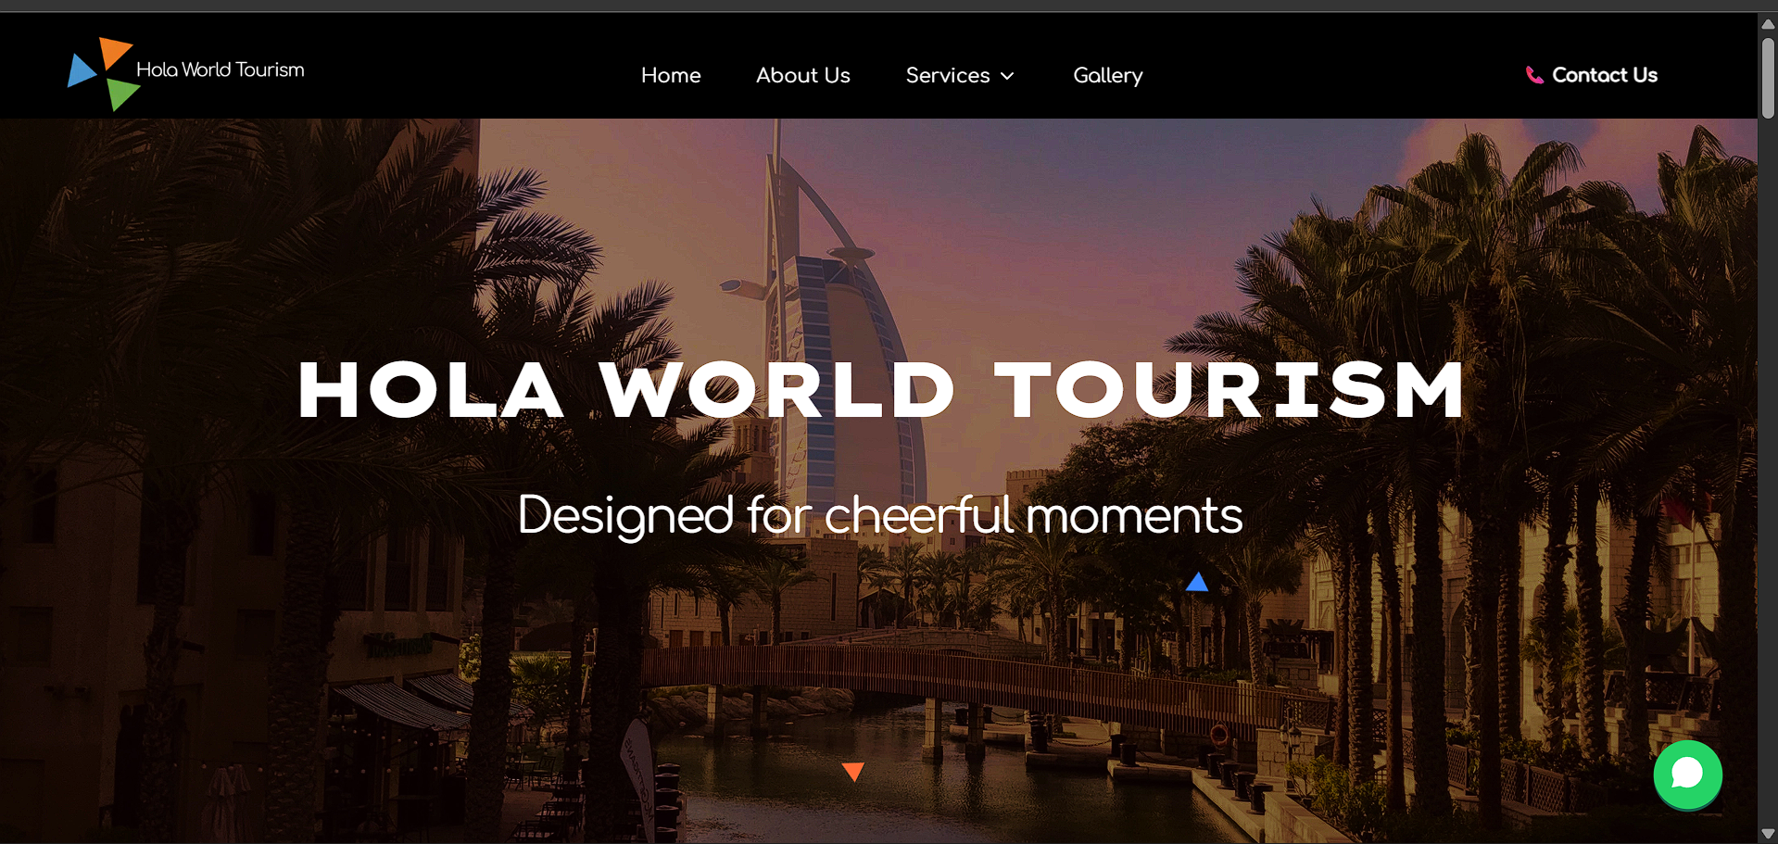Click the scrollbar up arrow
This screenshot has width=1778, height=844.
point(1768,24)
